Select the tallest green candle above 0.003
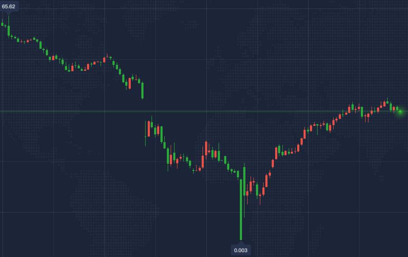Image resolution: width=408 pixels, height=257 pixels. 241,209
